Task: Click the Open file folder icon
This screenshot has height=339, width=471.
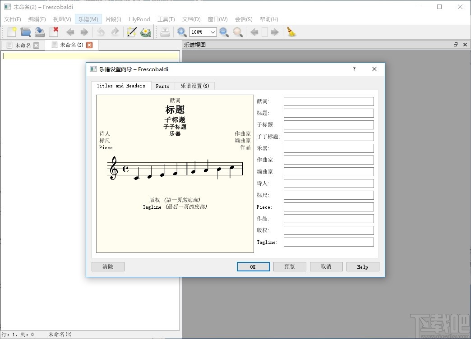Action: (x=26, y=32)
